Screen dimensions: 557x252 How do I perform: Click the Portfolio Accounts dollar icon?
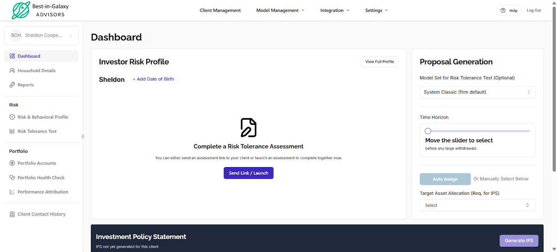click(12, 163)
